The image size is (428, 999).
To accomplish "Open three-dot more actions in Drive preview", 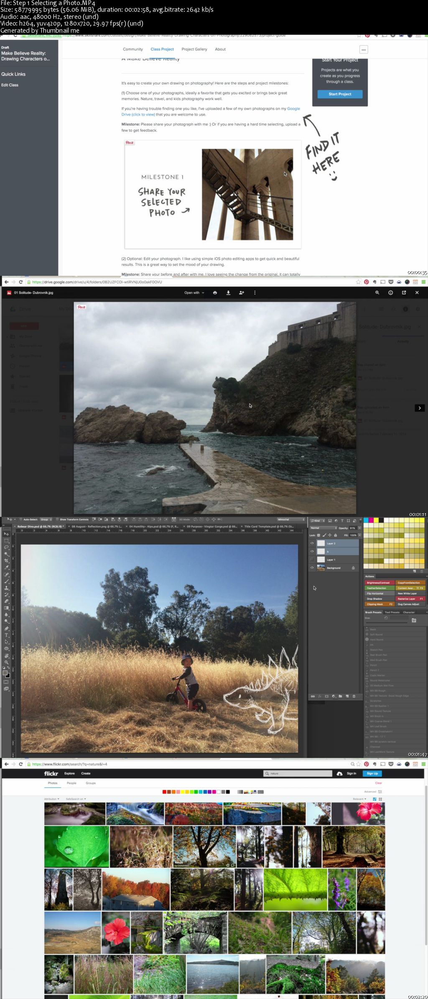I will click(255, 293).
